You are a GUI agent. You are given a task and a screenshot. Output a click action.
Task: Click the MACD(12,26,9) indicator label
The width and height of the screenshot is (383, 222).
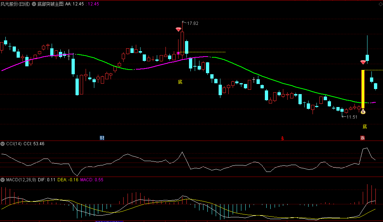click(x=21, y=180)
